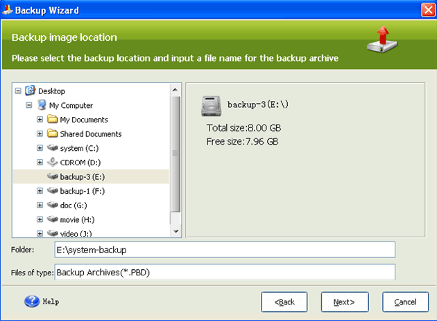The height and width of the screenshot is (321, 437).
Task: Click the 'Total size:8.00 GB' text
Action: coord(243,128)
